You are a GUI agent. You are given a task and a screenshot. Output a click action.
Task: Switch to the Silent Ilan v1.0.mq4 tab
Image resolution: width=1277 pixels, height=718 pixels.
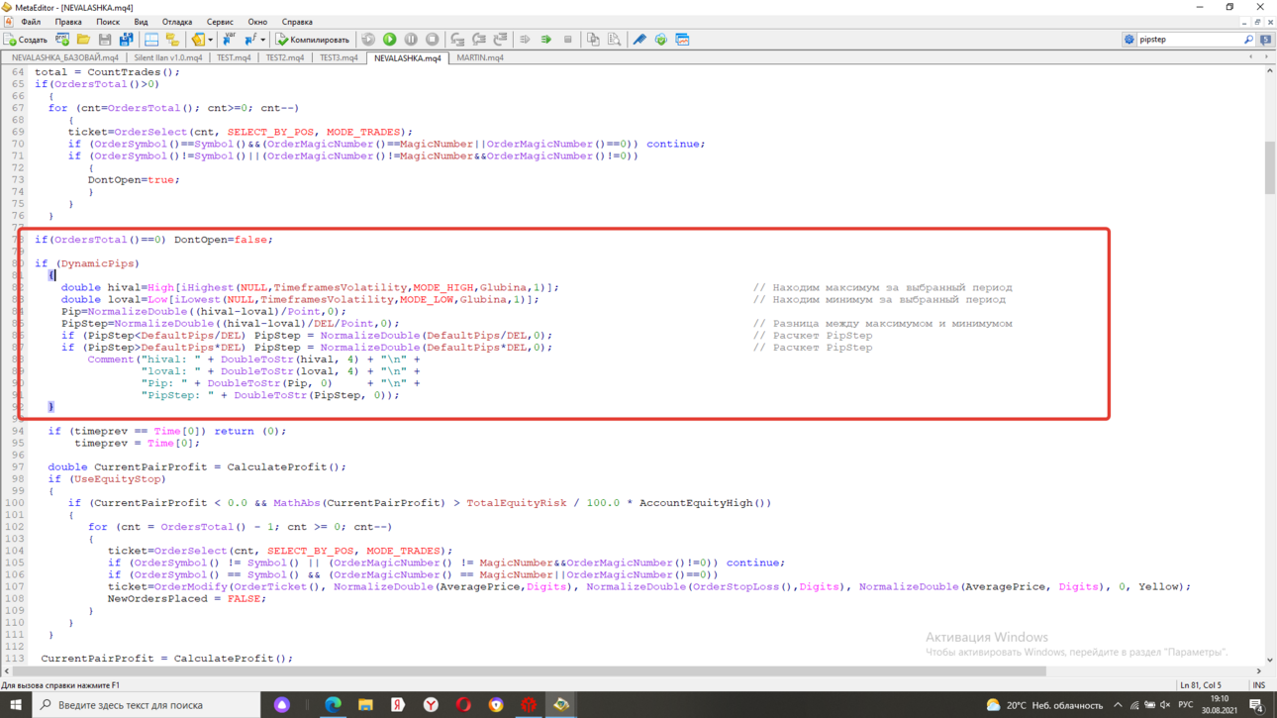click(x=168, y=58)
